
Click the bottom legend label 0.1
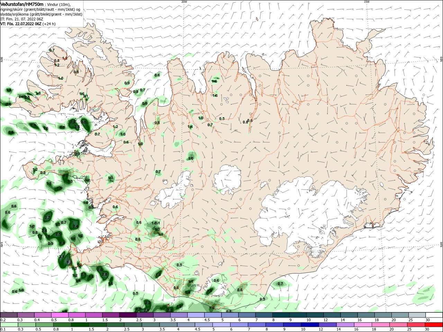point(3,330)
